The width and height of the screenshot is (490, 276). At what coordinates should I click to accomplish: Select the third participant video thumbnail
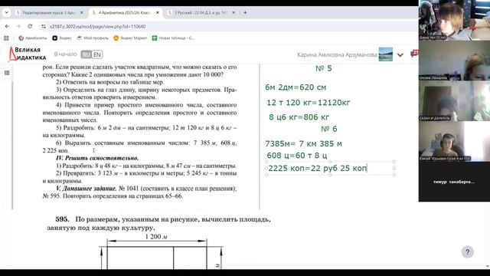454,100
